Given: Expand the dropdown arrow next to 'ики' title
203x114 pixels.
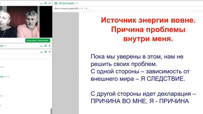Looking at the screenshot, I should [x=5, y=46].
